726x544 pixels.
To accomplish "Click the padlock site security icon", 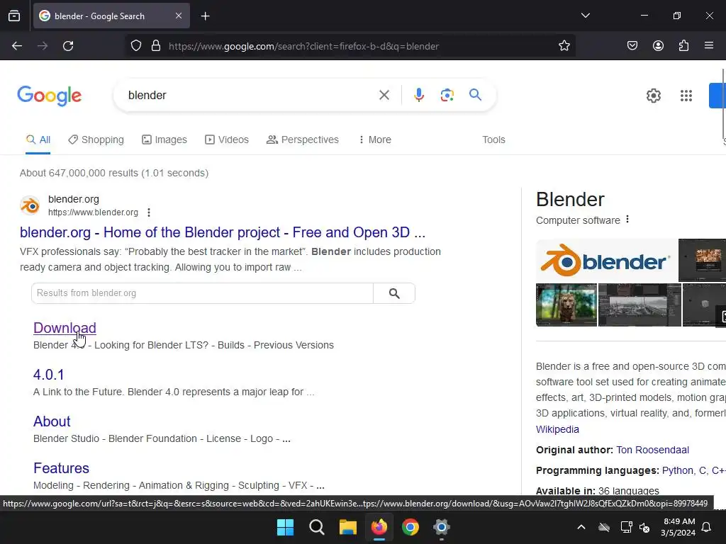I will coord(156,46).
